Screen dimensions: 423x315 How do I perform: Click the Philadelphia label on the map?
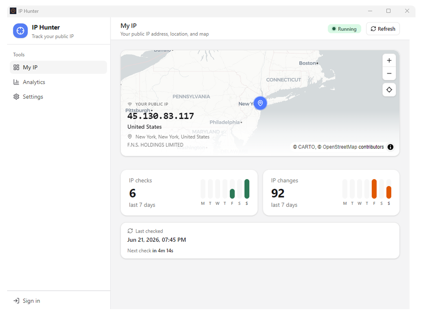pos(224,122)
